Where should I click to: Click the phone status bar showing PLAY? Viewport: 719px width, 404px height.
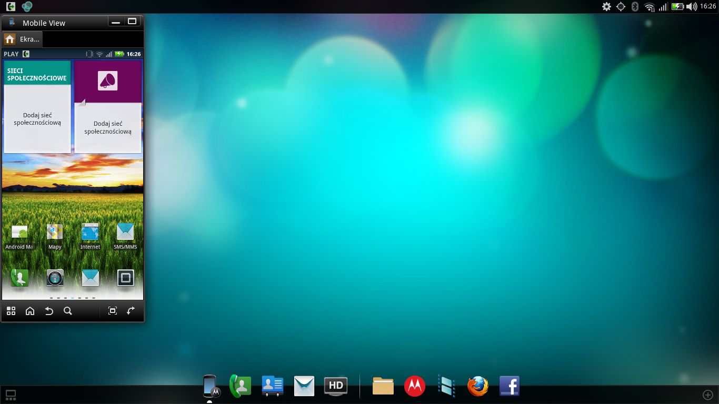tap(73, 54)
